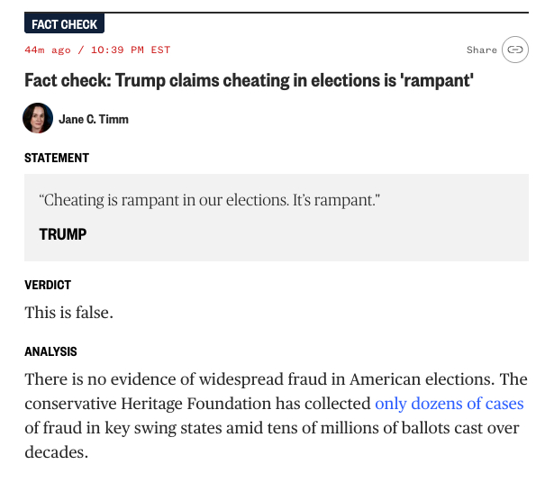This screenshot has width=554, height=492.
Task: Click Jane C. Timm's author photo
Action: coord(38,119)
